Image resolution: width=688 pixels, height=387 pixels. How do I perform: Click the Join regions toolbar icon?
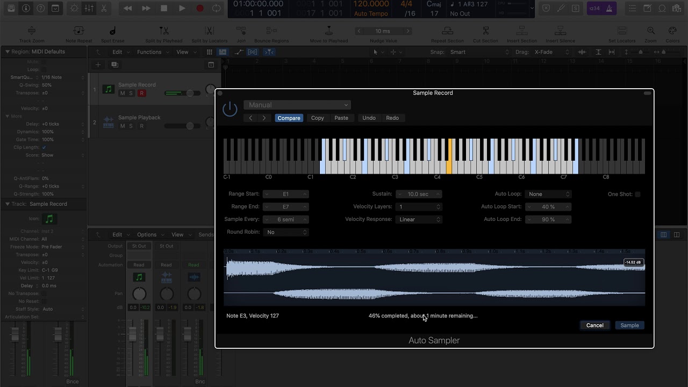click(x=241, y=31)
